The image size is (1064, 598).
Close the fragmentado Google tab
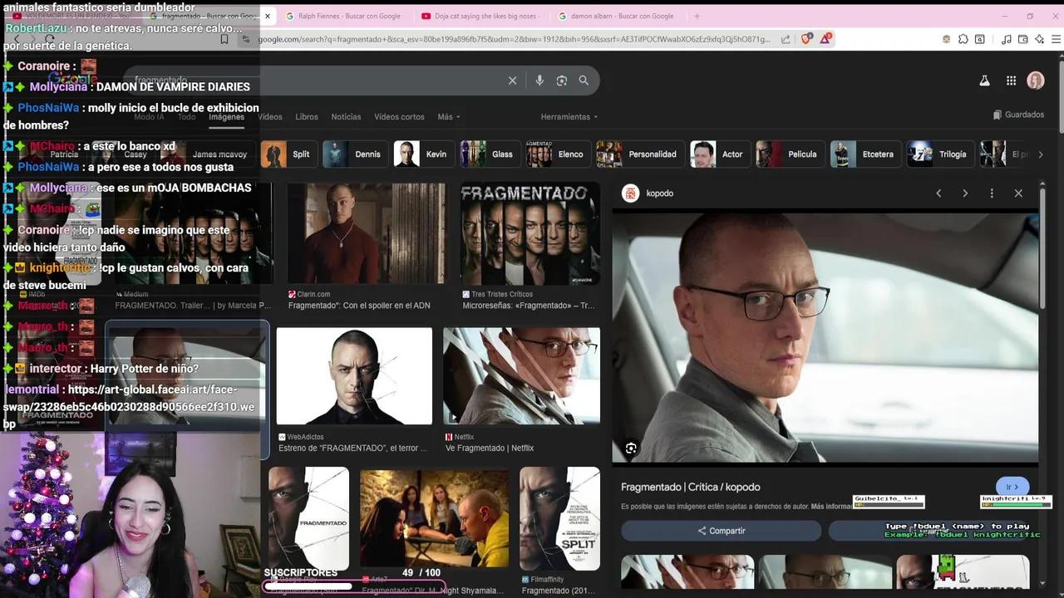tap(268, 16)
